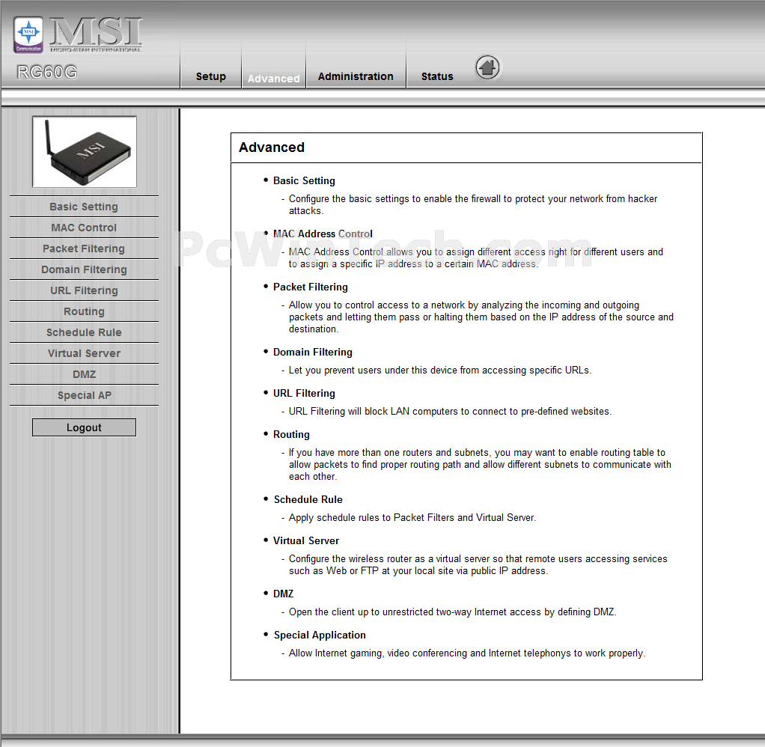This screenshot has height=747, width=765.
Task: Click 'Schedule Rule' heading in content list
Action: coord(308,500)
